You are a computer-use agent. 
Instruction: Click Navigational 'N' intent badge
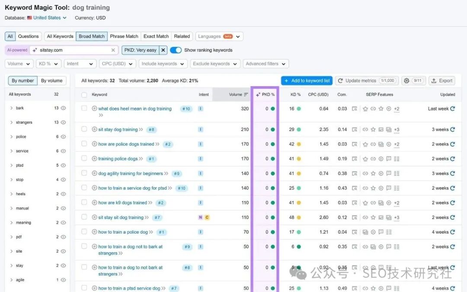(201, 217)
